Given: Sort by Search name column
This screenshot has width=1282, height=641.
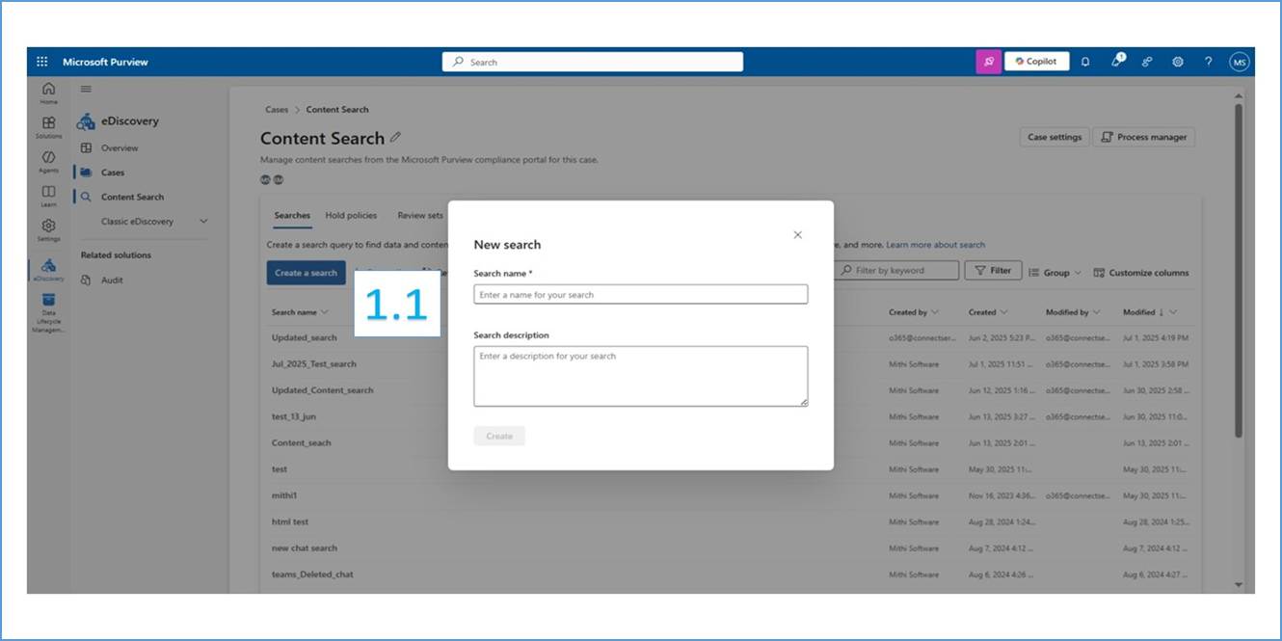Looking at the screenshot, I should tap(300, 312).
